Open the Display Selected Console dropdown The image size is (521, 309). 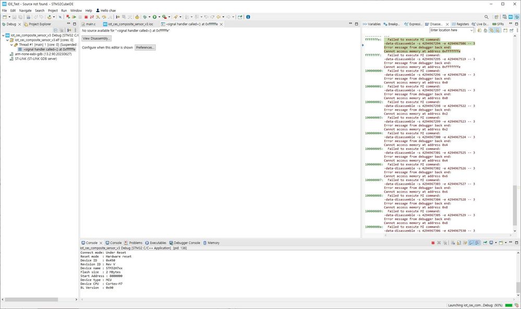pyautogui.click(x=496, y=243)
